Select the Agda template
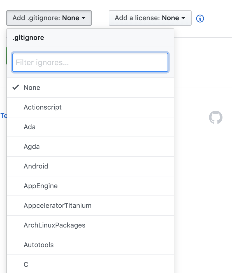232x273 pixels. coord(90,147)
